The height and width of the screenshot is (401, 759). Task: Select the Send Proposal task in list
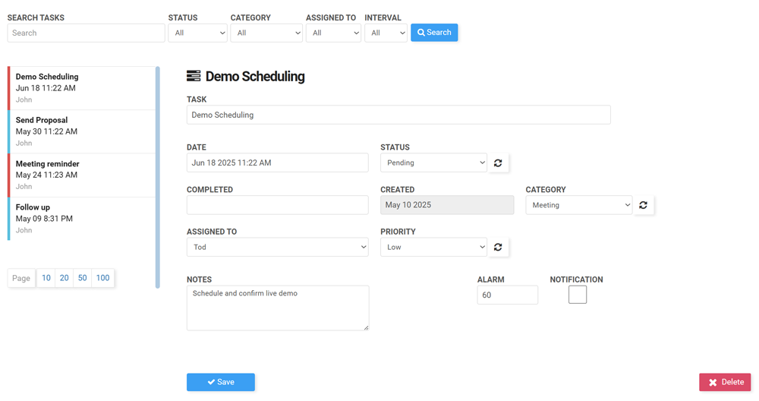pos(81,131)
